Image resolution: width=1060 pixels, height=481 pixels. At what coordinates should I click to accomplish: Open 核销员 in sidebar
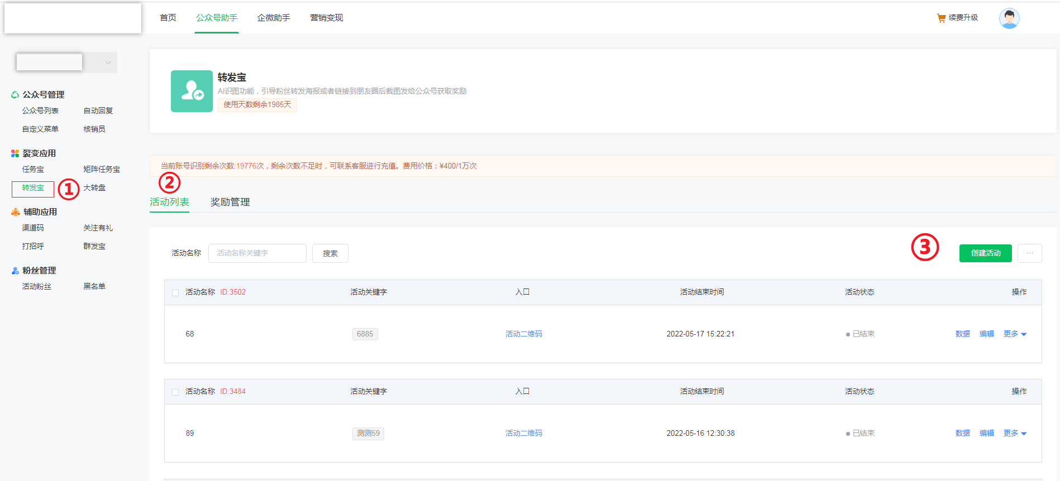pyautogui.click(x=94, y=129)
